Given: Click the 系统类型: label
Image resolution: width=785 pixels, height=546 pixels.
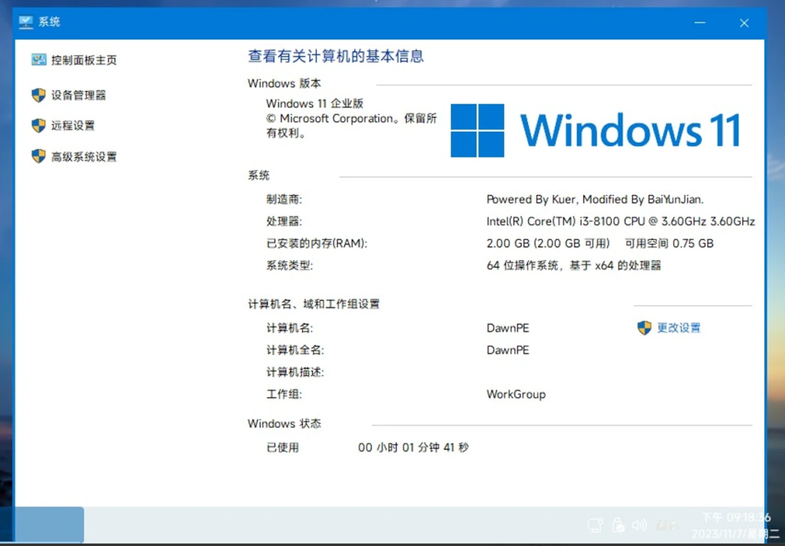Looking at the screenshot, I should 289,265.
